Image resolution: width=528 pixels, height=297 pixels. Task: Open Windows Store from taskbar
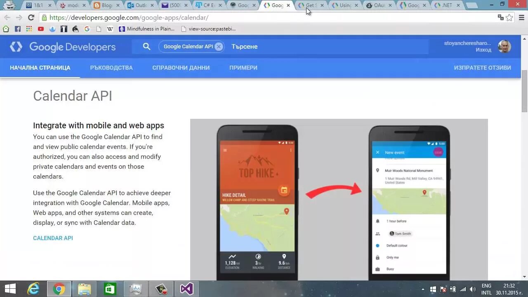click(110, 289)
